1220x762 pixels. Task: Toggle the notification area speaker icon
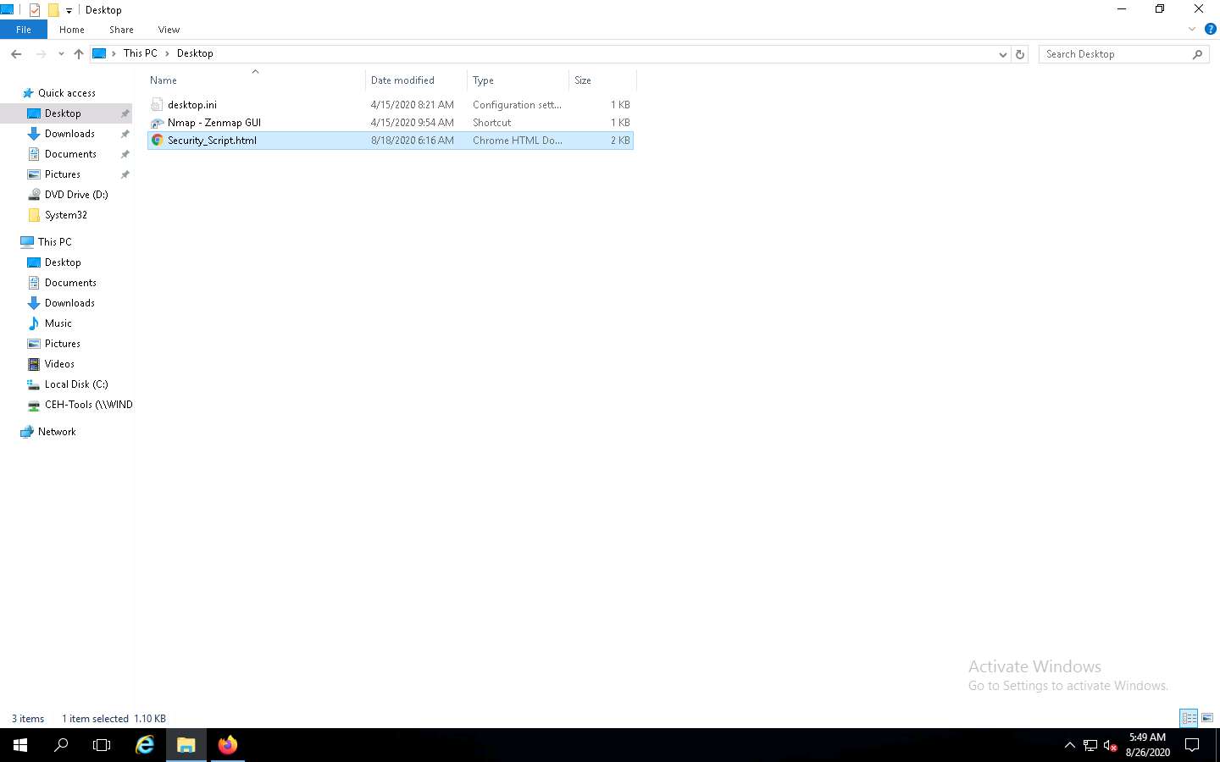click(x=1110, y=746)
